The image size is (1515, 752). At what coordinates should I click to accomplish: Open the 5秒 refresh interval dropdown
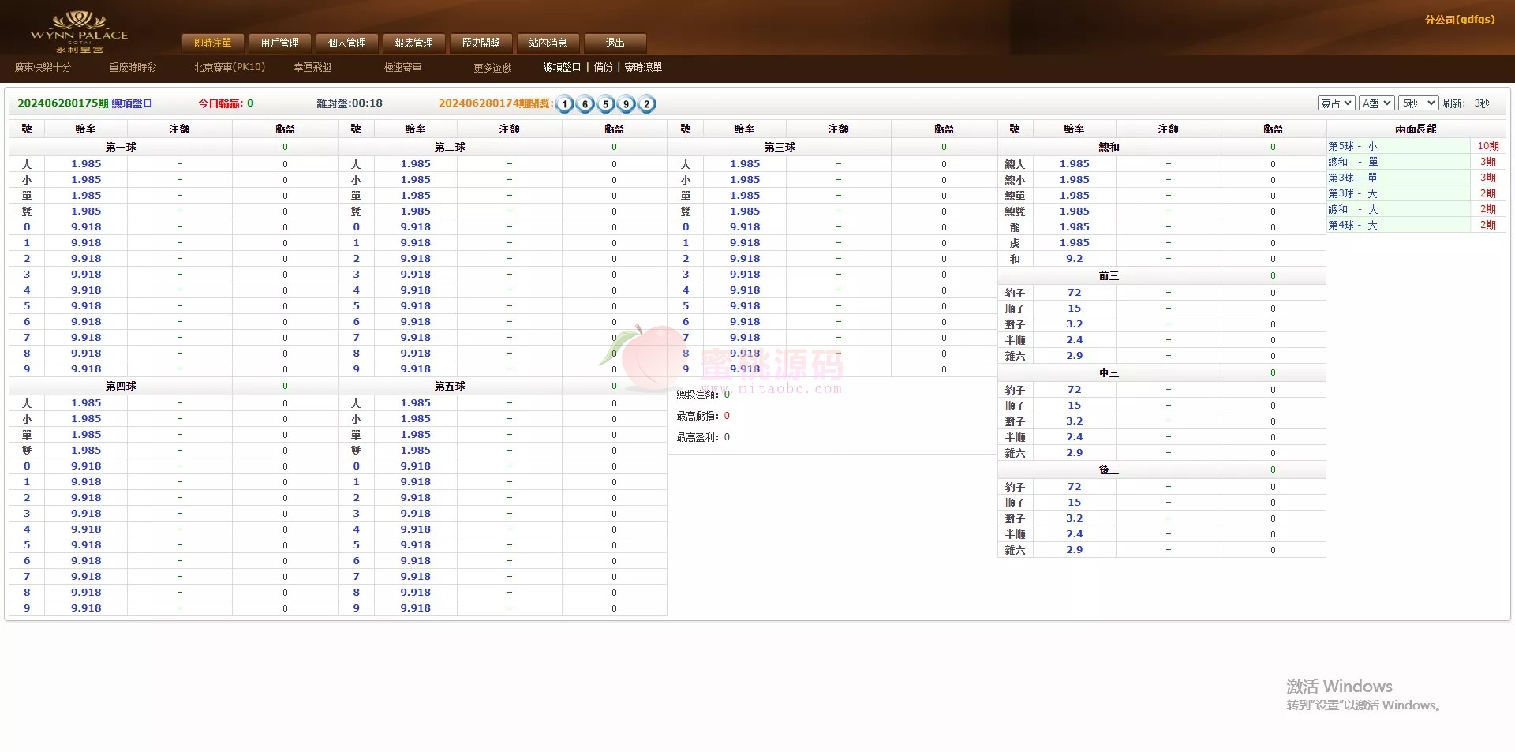(1418, 103)
